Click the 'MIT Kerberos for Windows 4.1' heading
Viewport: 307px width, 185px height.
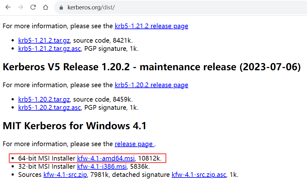75,126
